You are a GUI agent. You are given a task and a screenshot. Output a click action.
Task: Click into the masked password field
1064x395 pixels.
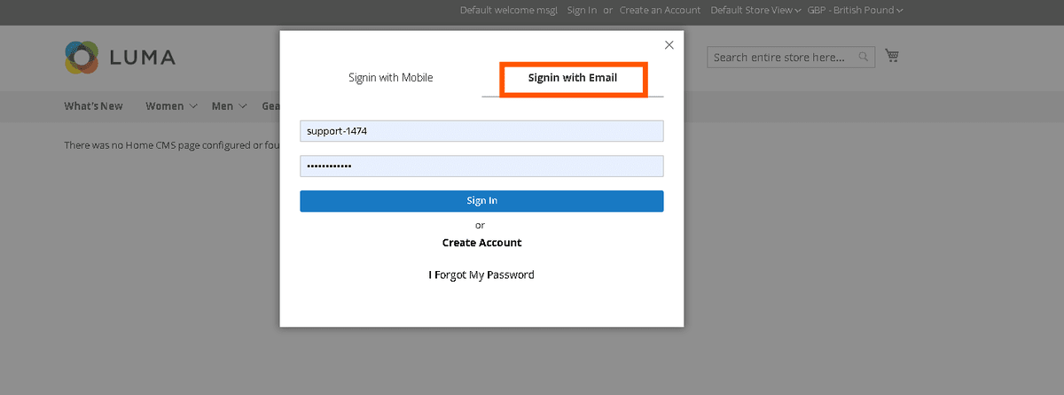pyautogui.click(x=481, y=167)
